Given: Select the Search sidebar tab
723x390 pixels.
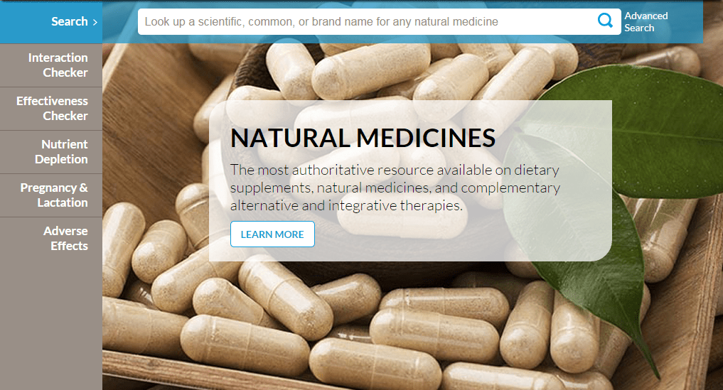Looking at the screenshot, I should click(x=51, y=21).
